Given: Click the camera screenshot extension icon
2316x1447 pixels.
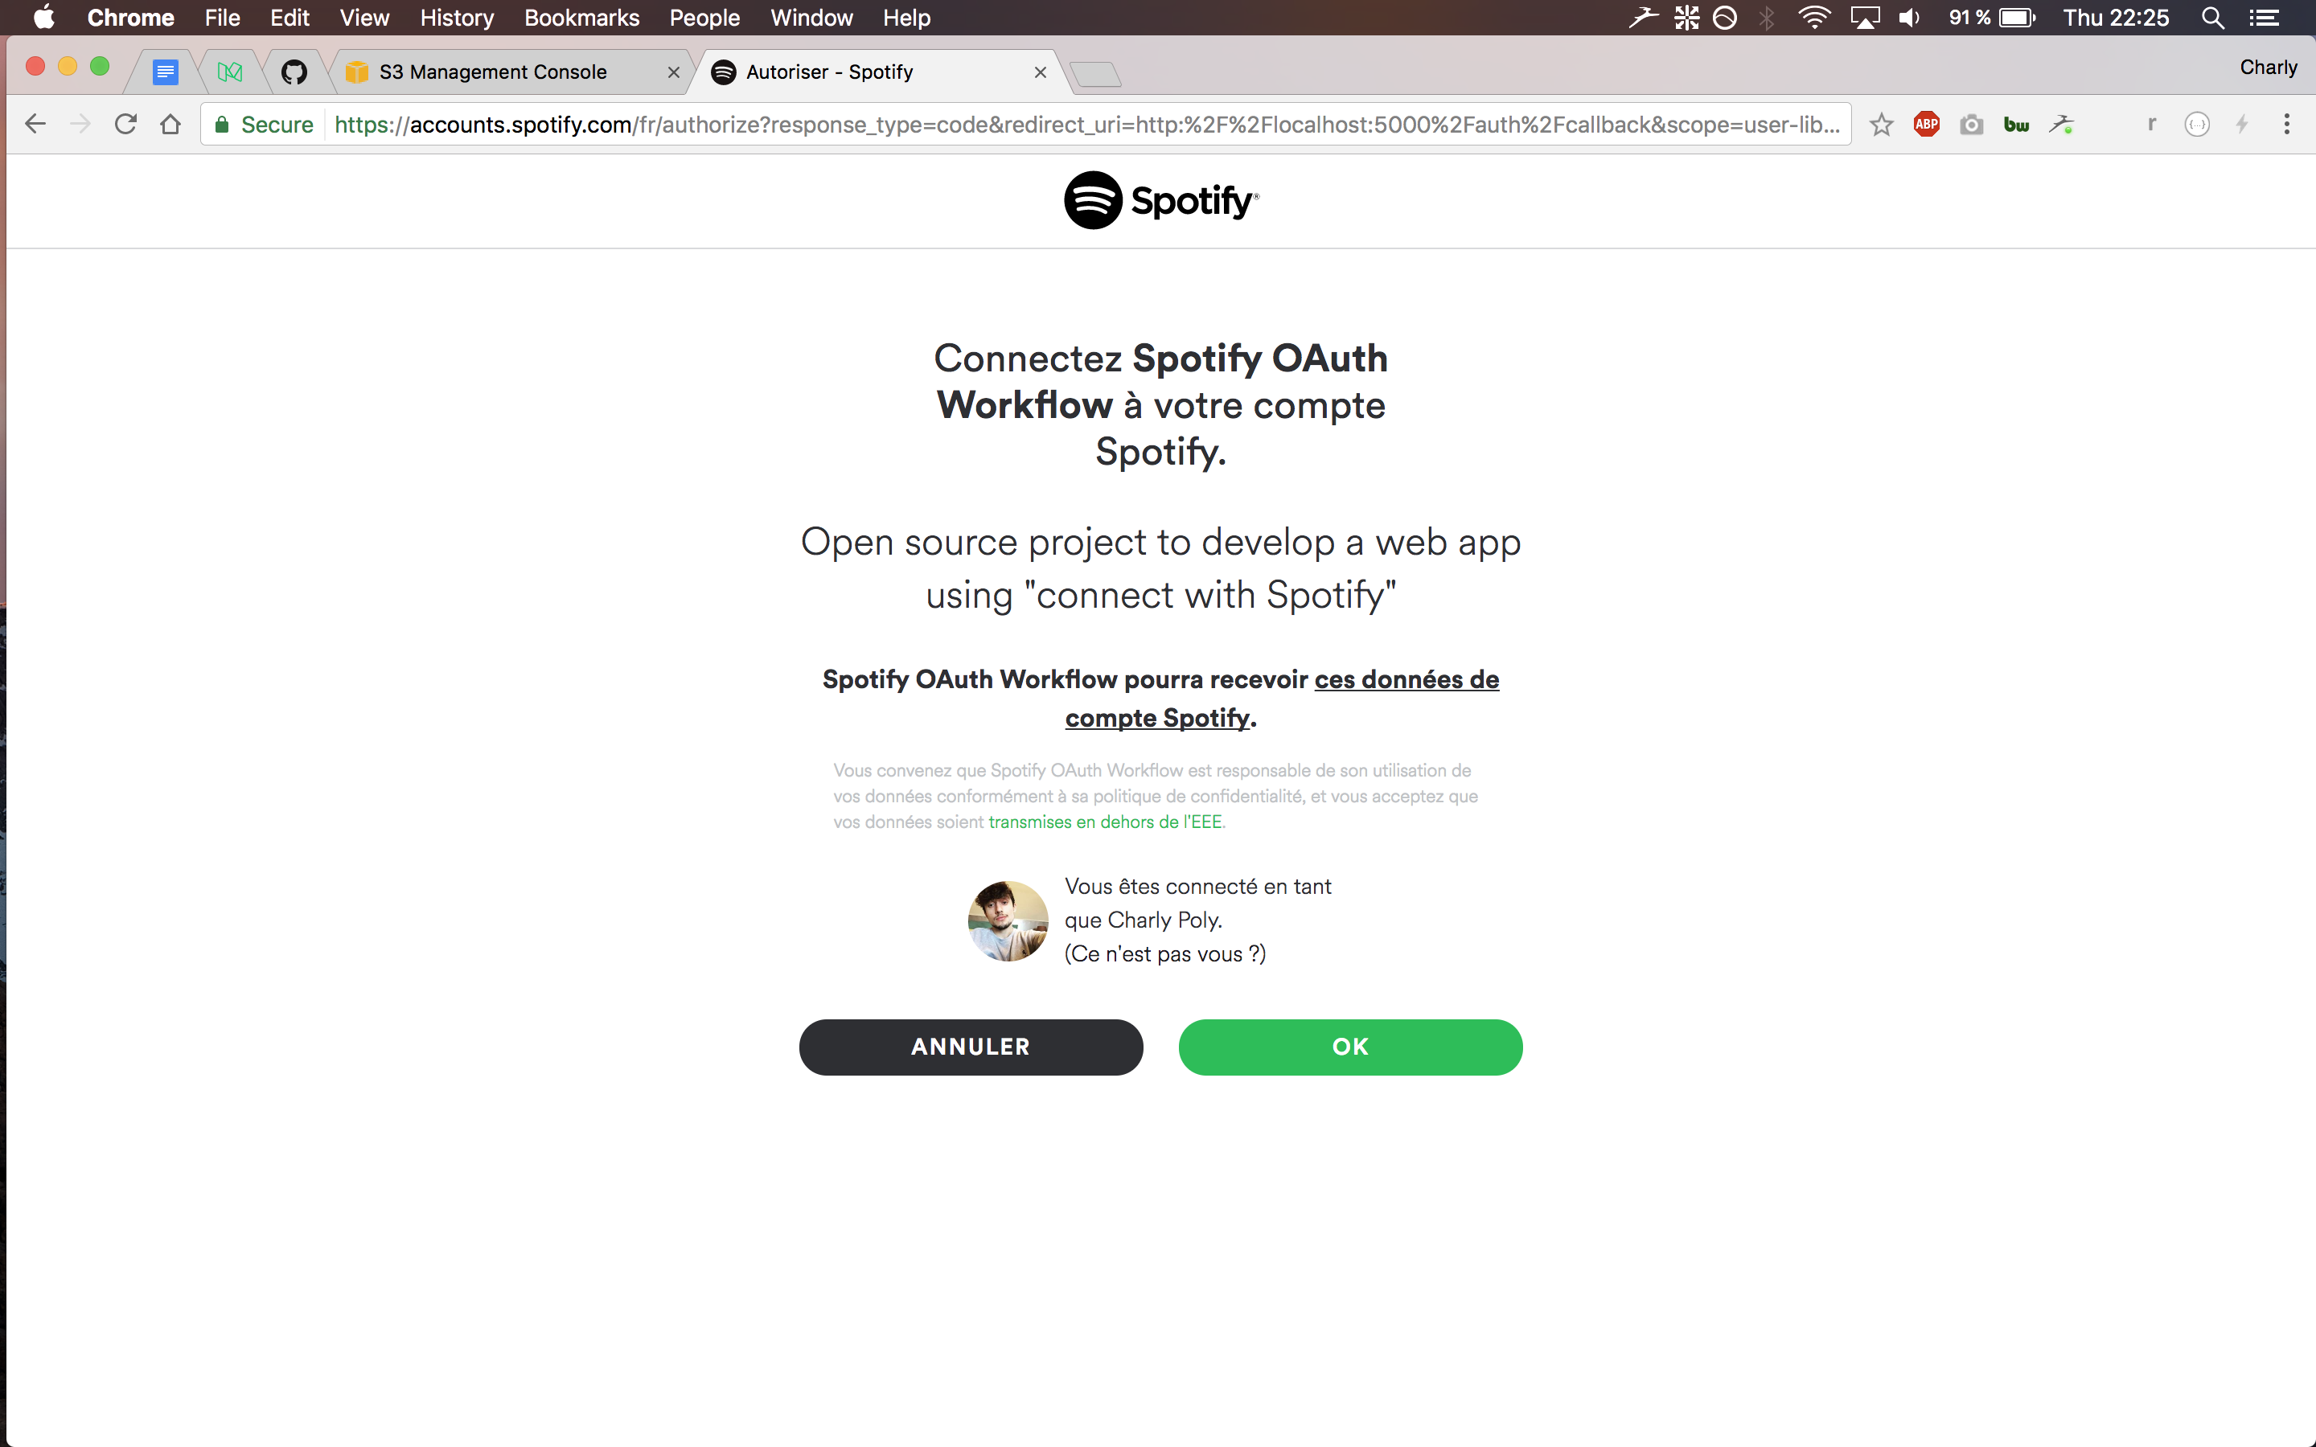Looking at the screenshot, I should pyautogui.click(x=1972, y=125).
